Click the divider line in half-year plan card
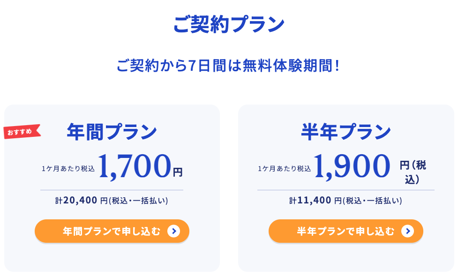This screenshot has height=277, width=458. (x=346, y=190)
